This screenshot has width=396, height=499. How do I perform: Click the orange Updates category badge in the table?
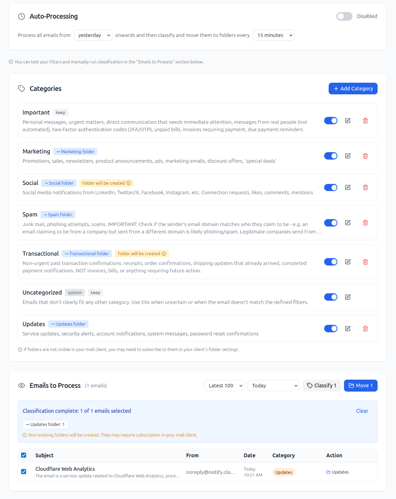coord(284,472)
